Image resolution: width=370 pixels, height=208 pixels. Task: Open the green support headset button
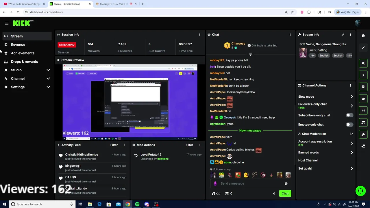pos(360,191)
